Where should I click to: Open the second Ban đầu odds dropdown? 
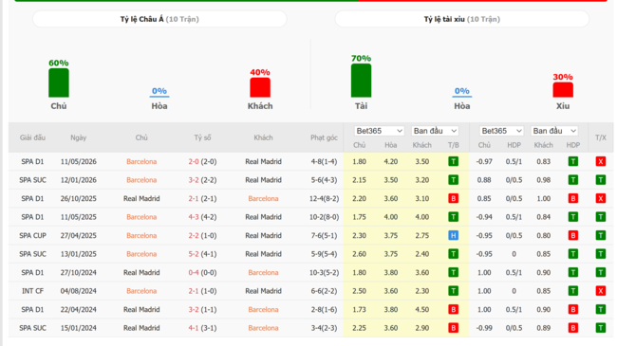[x=554, y=131]
